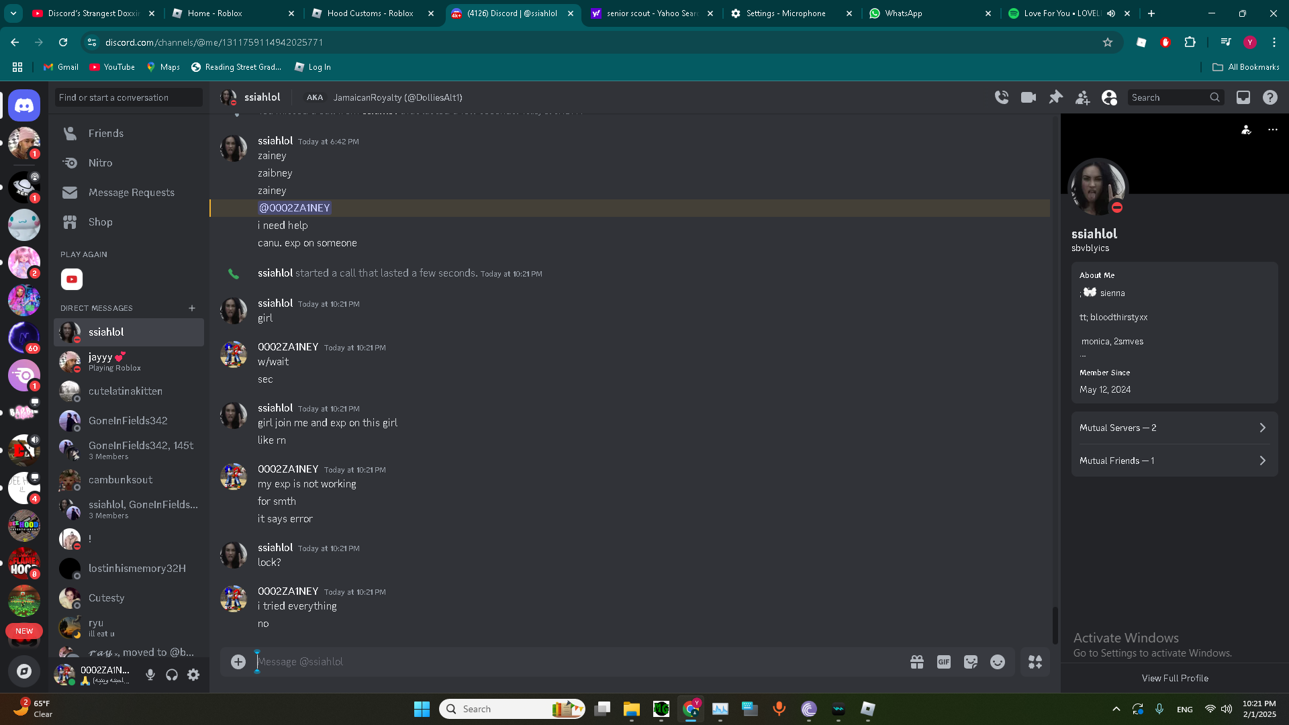
Task: Toggle deafen with the headphones icon
Action: [x=172, y=675]
